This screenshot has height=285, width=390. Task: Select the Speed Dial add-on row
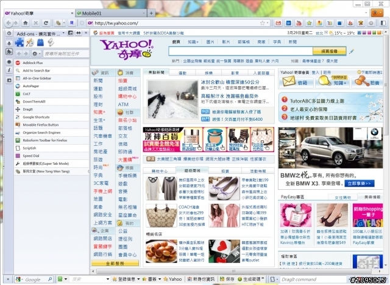(x=52, y=156)
